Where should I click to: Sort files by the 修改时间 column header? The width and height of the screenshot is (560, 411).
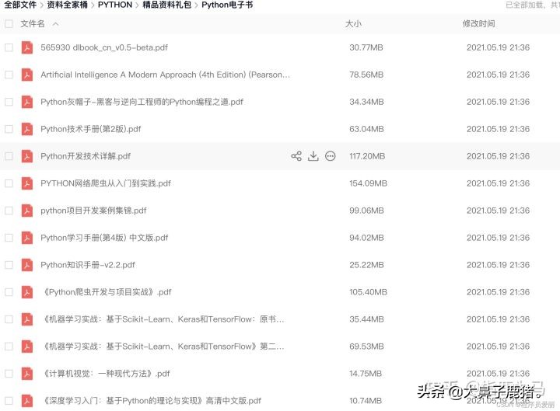click(478, 24)
